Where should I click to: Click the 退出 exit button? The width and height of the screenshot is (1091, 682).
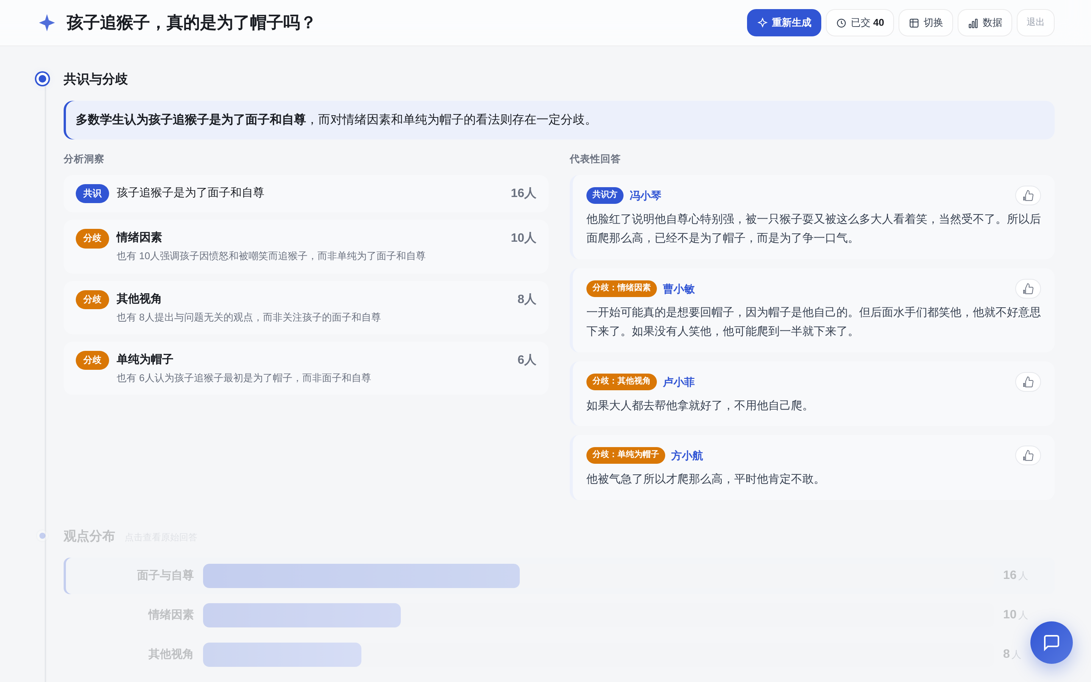[1035, 23]
